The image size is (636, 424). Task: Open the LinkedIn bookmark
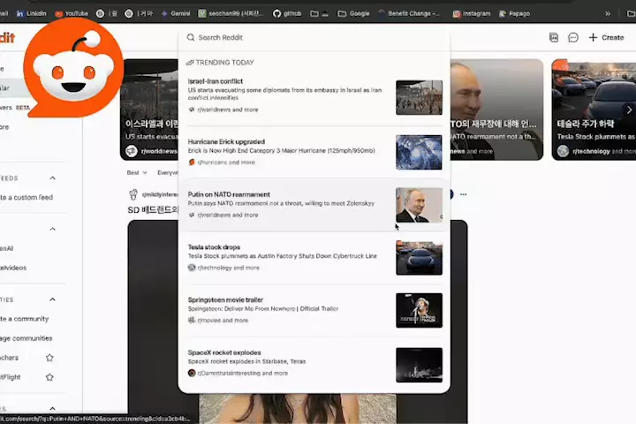click(32, 13)
